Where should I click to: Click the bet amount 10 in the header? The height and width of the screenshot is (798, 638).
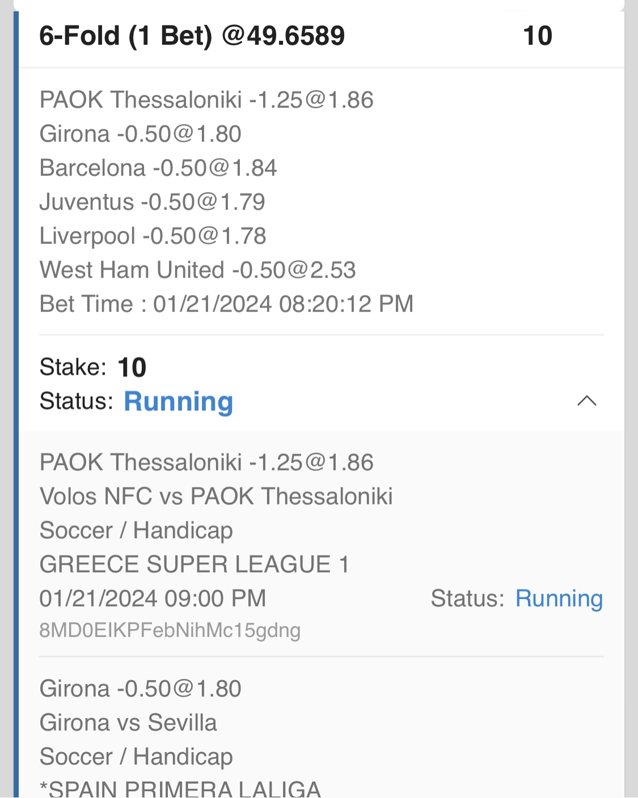[537, 36]
